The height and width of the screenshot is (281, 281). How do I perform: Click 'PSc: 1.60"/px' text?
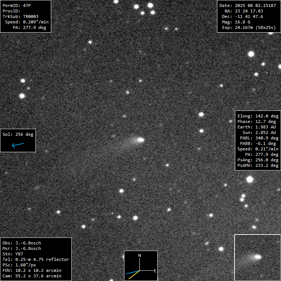pos(19,265)
